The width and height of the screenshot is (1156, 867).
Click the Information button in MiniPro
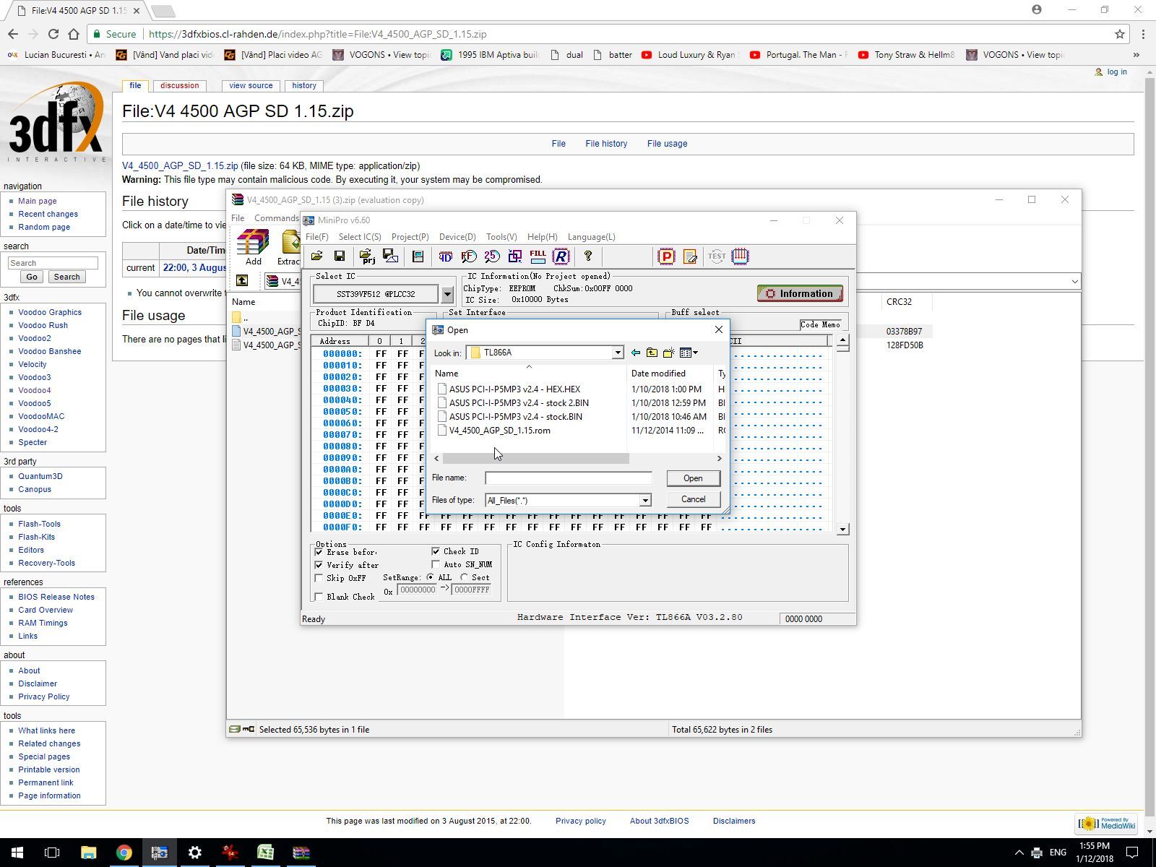click(800, 293)
